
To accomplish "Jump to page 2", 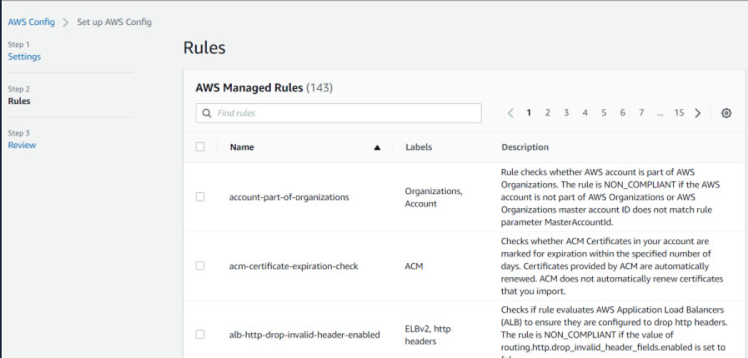I will (548, 113).
